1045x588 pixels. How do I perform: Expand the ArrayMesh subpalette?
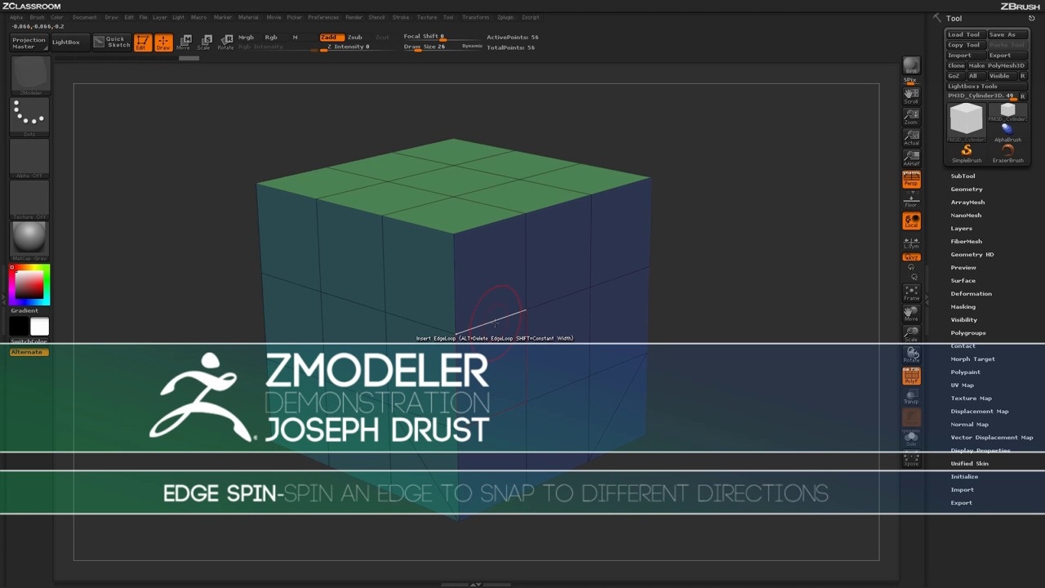[x=967, y=203]
